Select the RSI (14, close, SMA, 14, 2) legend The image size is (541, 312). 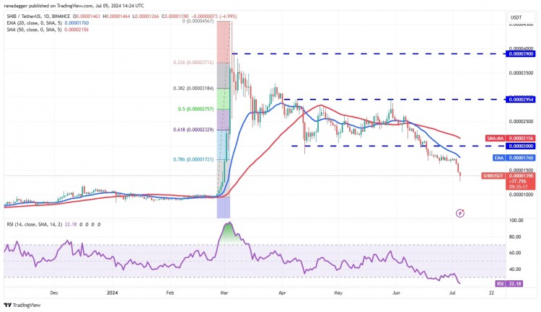(x=35, y=224)
